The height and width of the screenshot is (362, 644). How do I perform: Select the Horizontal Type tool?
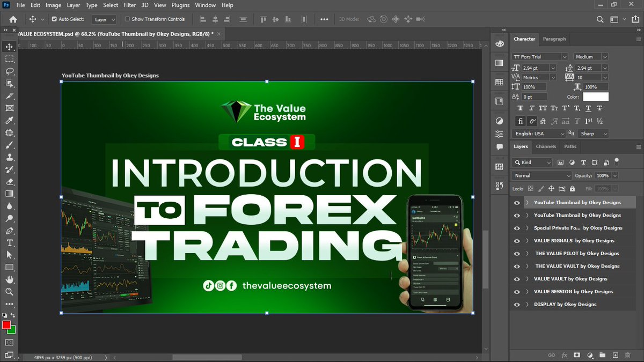[x=9, y=243]
